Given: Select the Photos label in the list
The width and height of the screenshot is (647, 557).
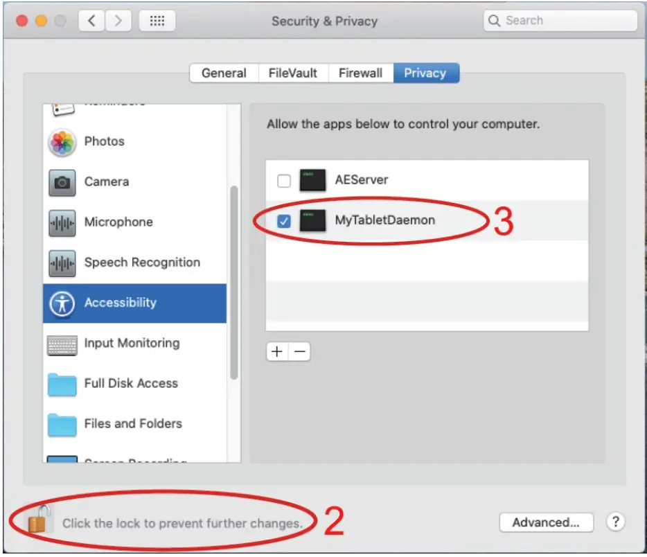Looking at the screenshot, I should pyautogui.click(x=105, y=141).
